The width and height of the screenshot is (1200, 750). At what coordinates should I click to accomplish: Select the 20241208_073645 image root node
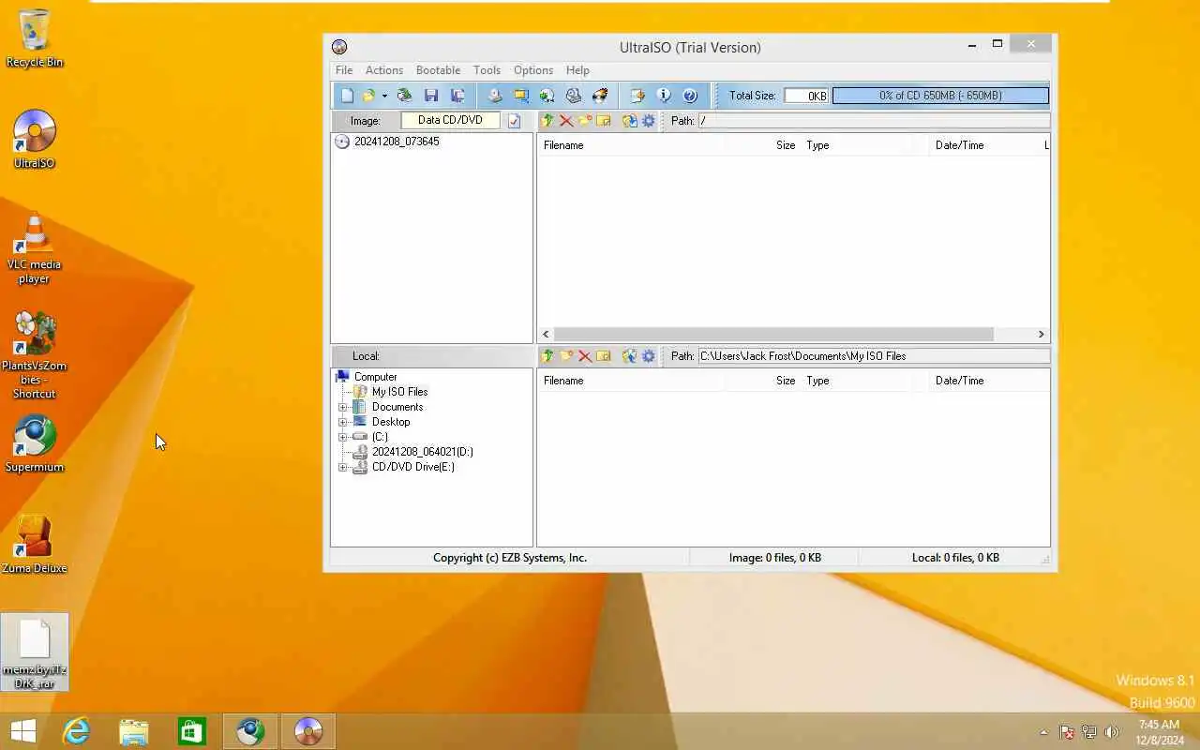pos(397,142)
